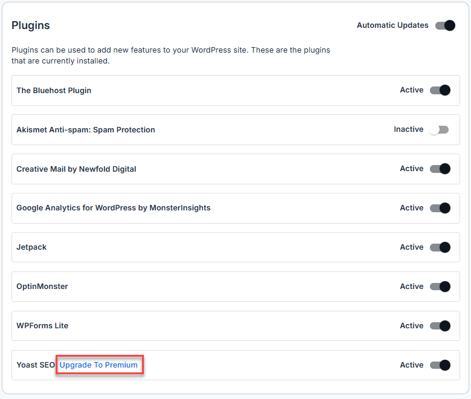The image size is (471, 399).
Task: Disable Google Analytics MonsterInsights plugin toggle
Action: [440, 208]
